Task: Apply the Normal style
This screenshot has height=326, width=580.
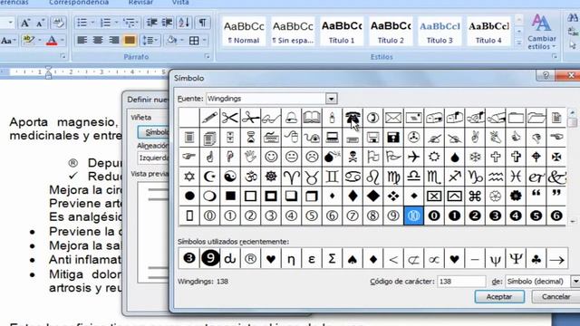Action: pos(244,31)
